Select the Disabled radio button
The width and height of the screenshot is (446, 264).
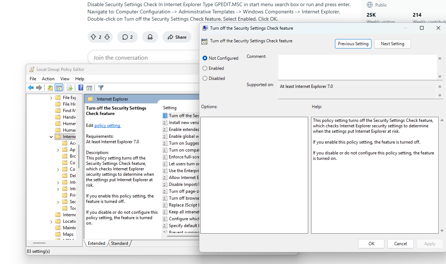[205, 78]
